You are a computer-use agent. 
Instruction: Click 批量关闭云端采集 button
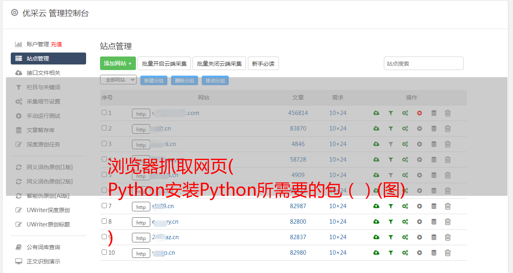[219, 63]
